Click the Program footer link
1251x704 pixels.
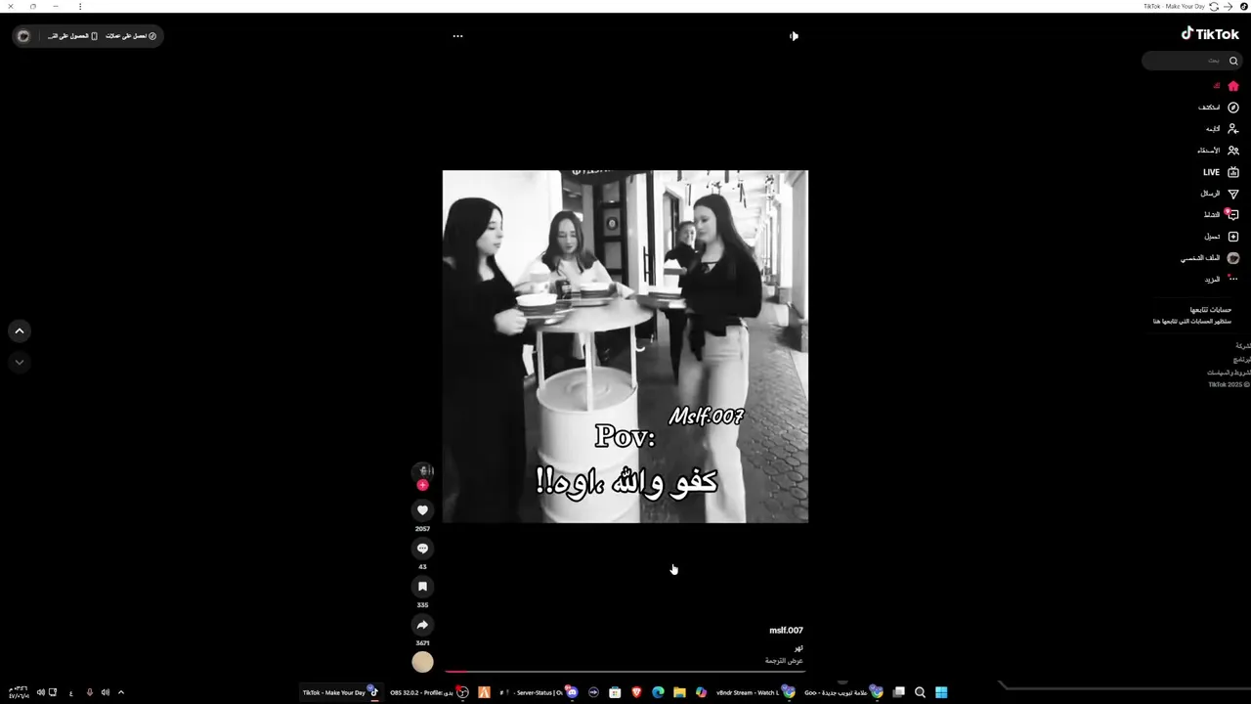(1243, 359)
